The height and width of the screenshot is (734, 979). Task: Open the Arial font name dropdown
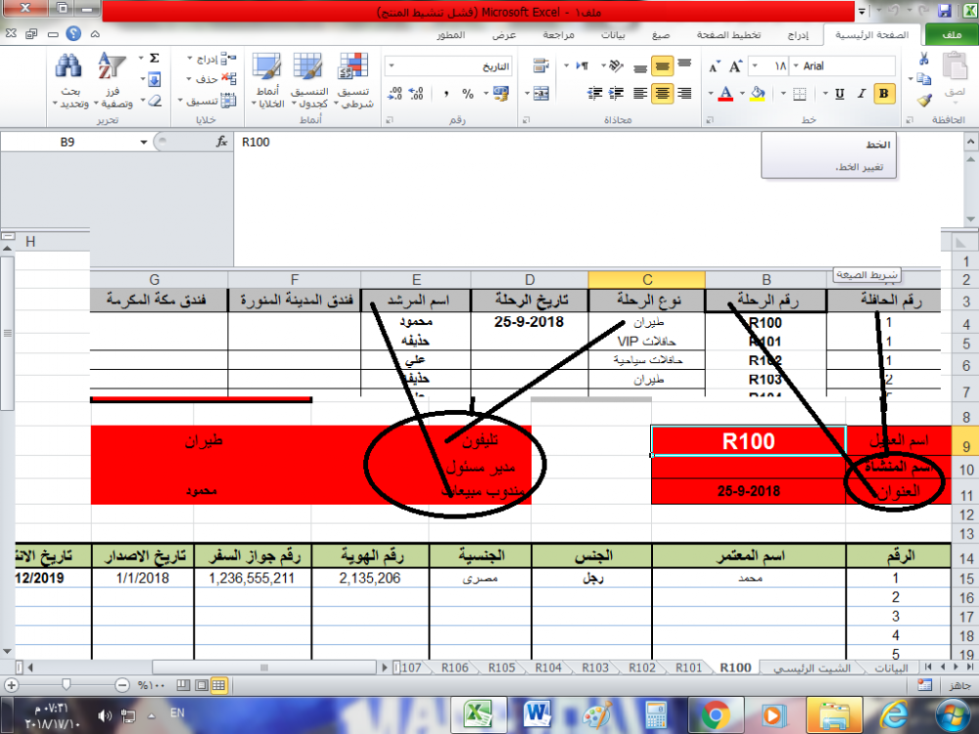click(795, 67)
